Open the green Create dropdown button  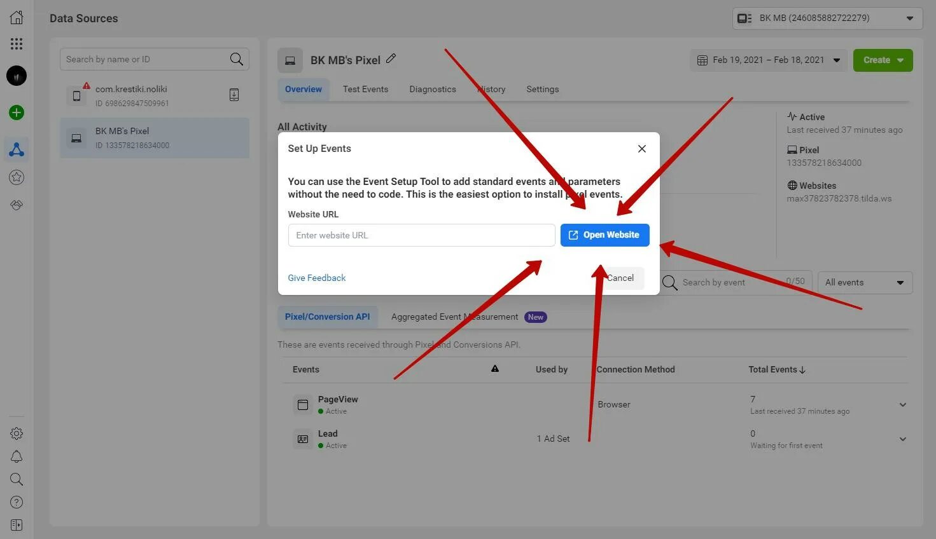tap(883, 60)
